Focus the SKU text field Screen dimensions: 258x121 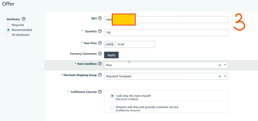pos(181,20)
